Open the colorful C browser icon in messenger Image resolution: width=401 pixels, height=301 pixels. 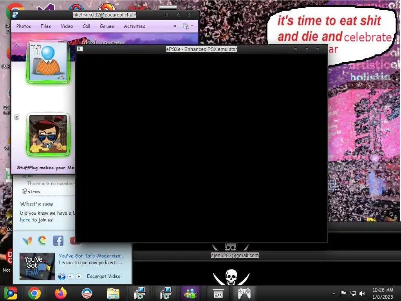[x=42, y=241]
